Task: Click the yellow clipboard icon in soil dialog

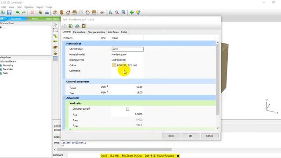Action: pos(84,26)
